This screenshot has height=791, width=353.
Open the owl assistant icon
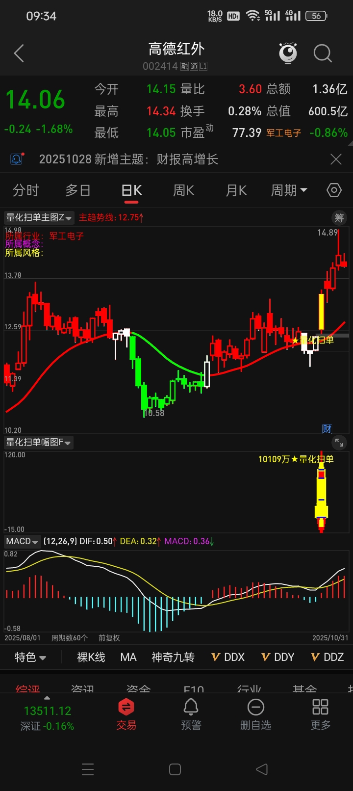[x=288, y=53]
